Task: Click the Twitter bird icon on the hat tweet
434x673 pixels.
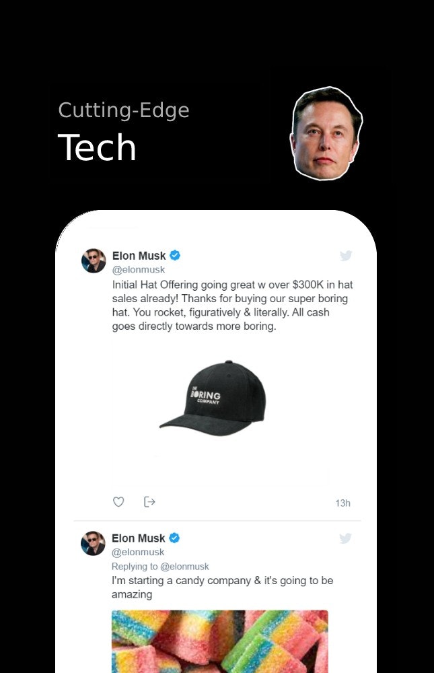Action: 346,256
